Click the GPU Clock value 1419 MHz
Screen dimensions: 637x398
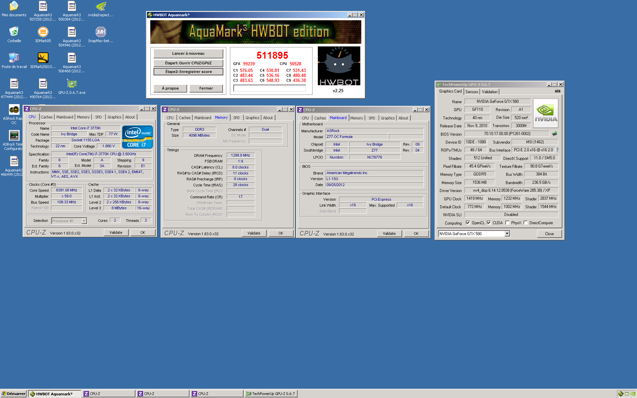click(475, 198)
